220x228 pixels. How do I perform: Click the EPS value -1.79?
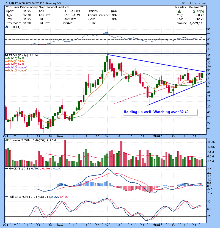point(76,15)
